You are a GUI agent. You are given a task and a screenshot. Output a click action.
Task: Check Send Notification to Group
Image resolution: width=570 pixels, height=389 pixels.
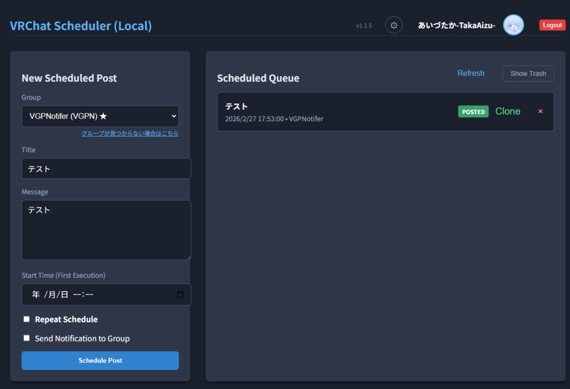(26, 337)
